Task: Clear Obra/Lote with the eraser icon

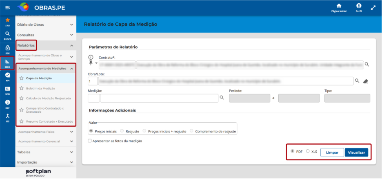Action: [x=365, y=81]
